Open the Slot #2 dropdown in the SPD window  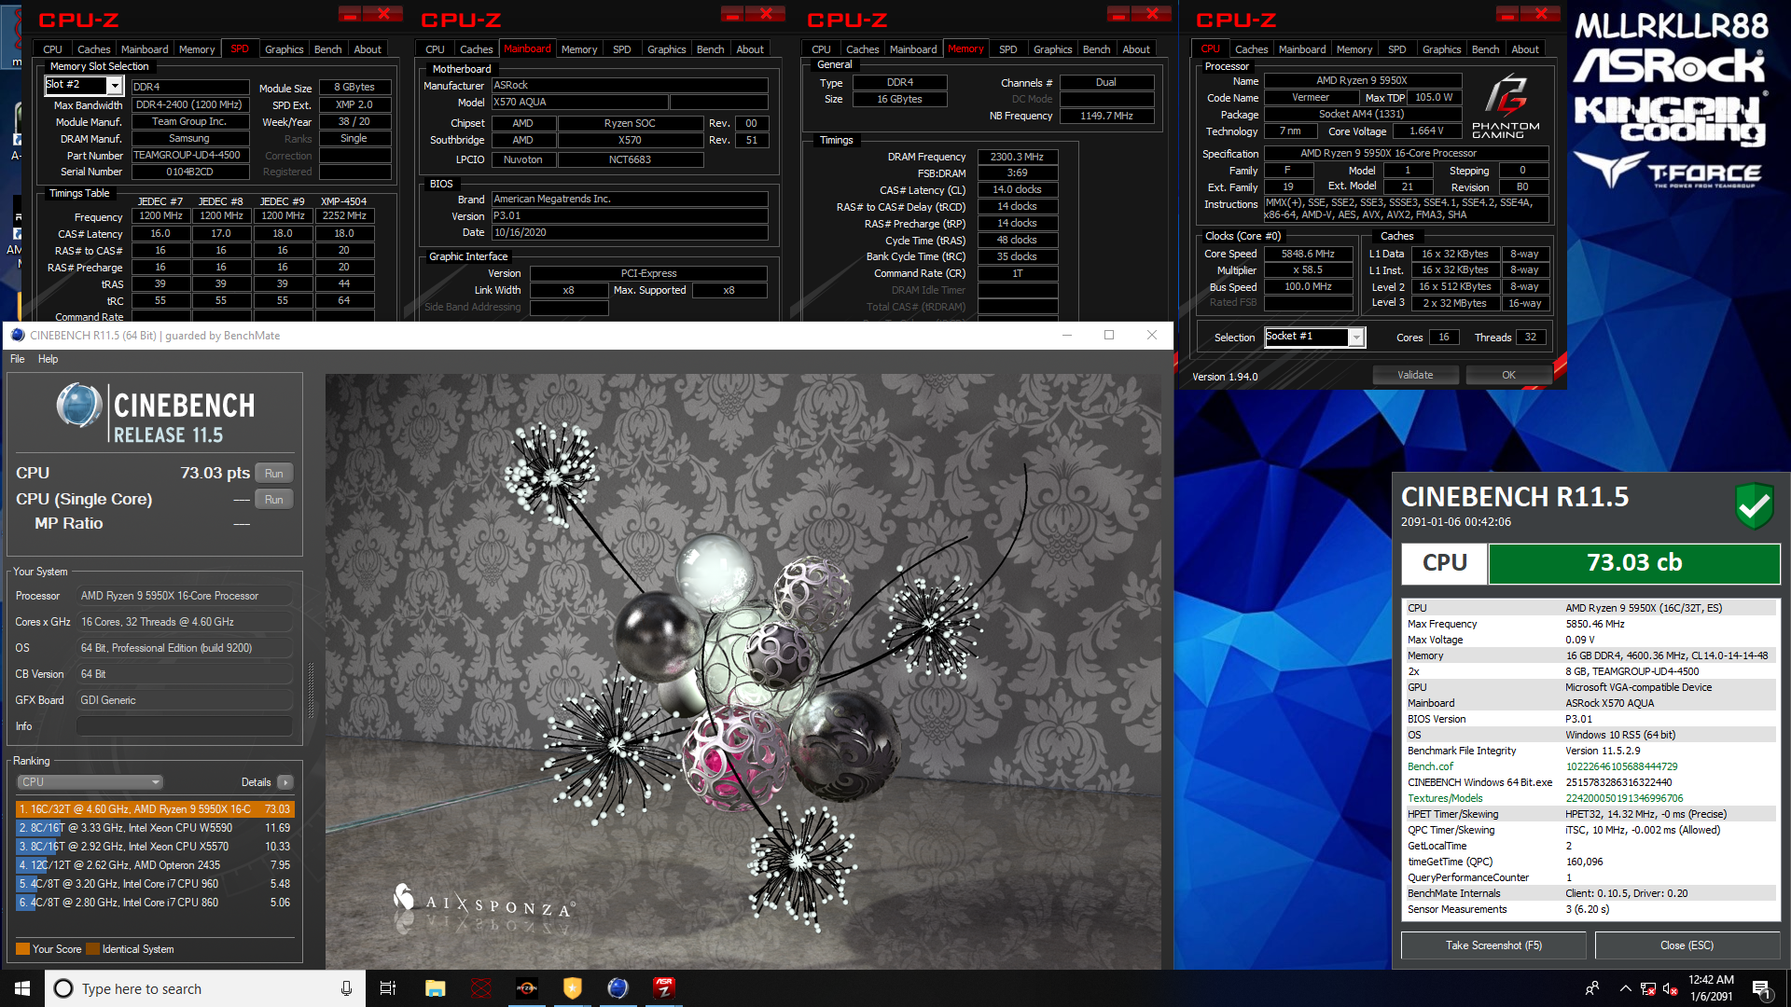coord(115,86)
